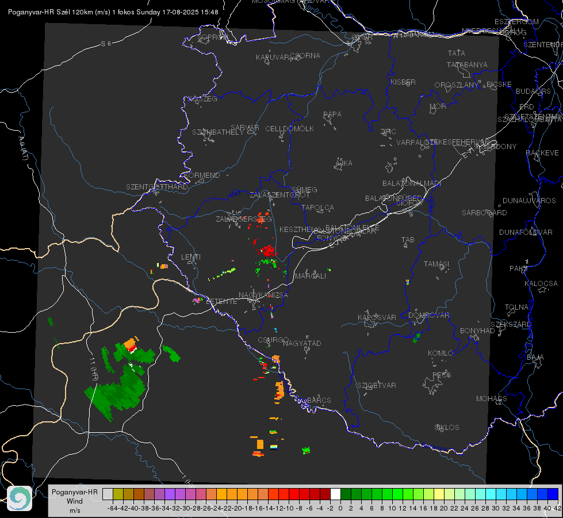The width and height of the screenshot is (563, 518).
Task: Click the ZALAEGERSZEG city label
Action: coord(244,219)
